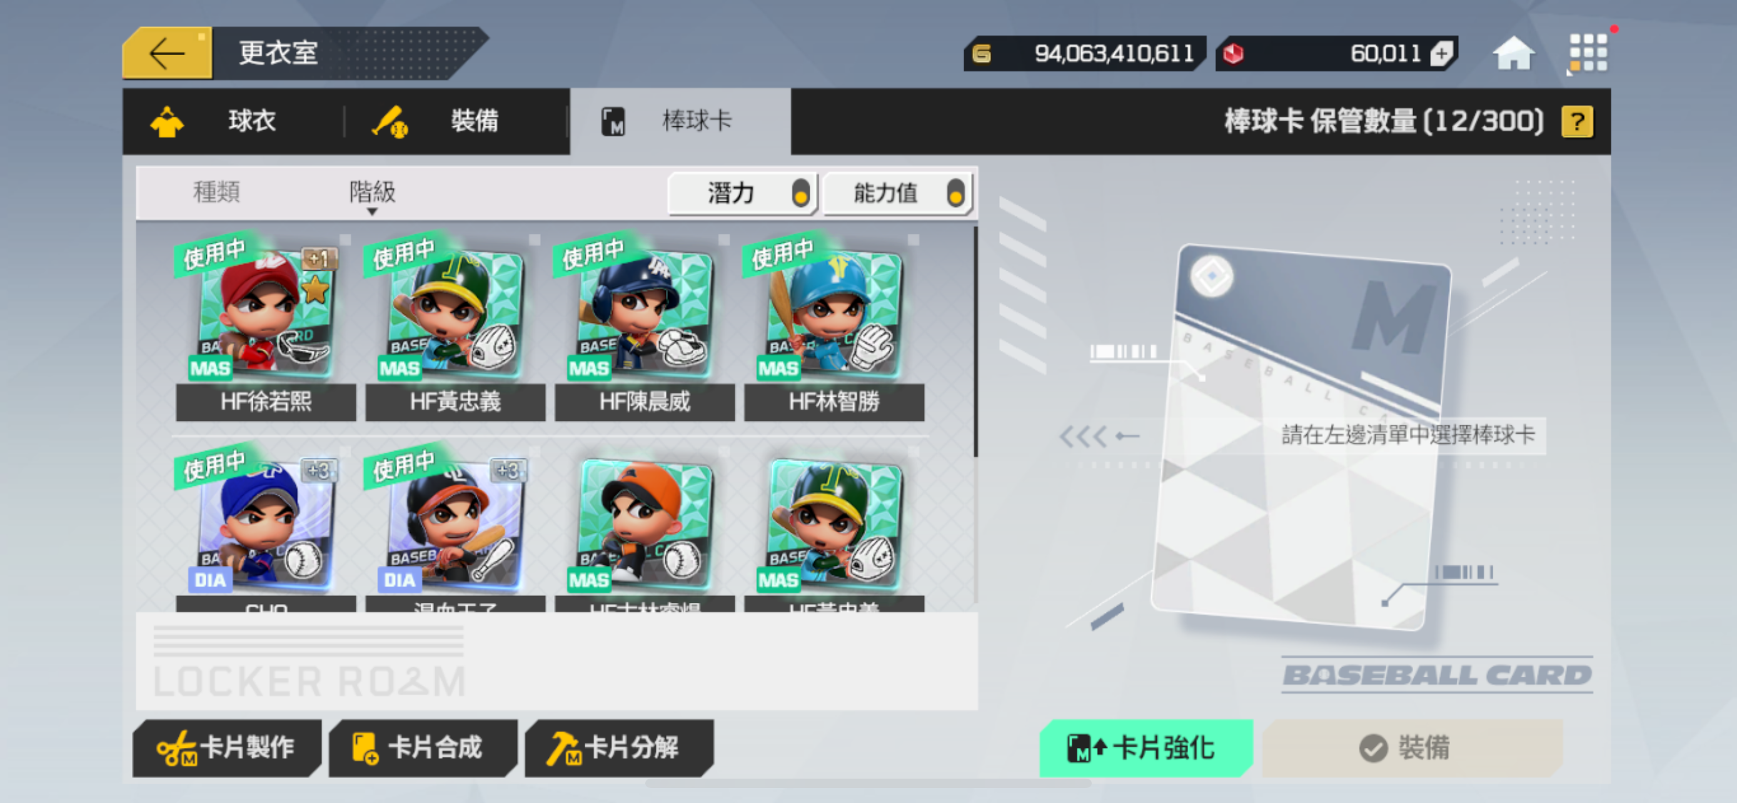The image size is (1737, 803).
Task: Open the 種類 filter
Action: (216, 192)
